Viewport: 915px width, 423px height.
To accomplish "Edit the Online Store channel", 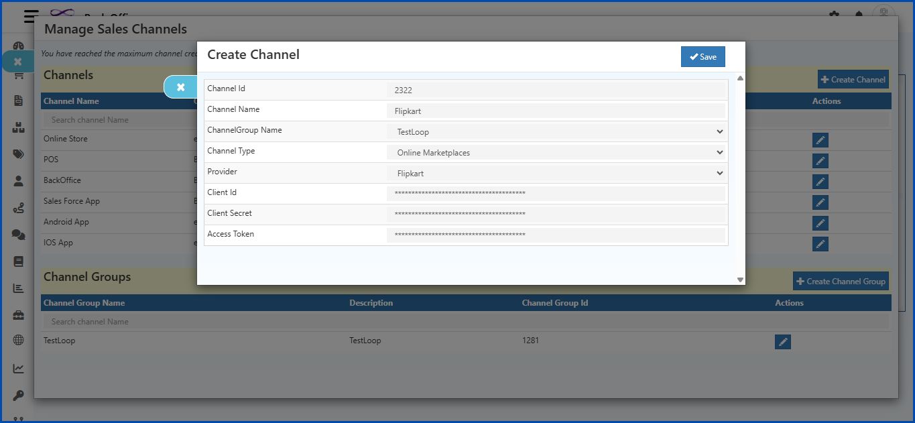I will click(x=820, y=139).
